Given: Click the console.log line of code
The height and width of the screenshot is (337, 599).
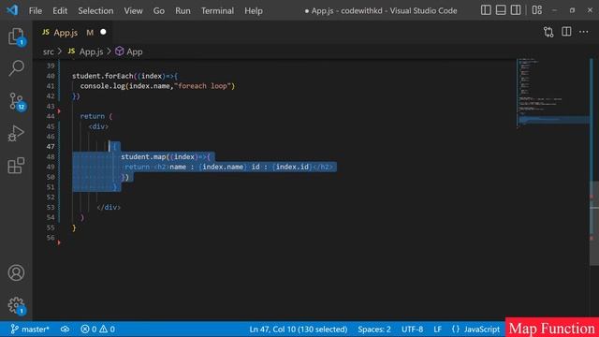Looking at the screenshot, I should tap(157, 86).
